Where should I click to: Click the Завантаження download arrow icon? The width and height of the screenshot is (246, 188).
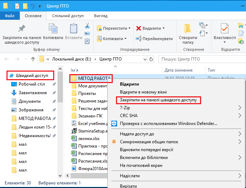tap(14, 93)
